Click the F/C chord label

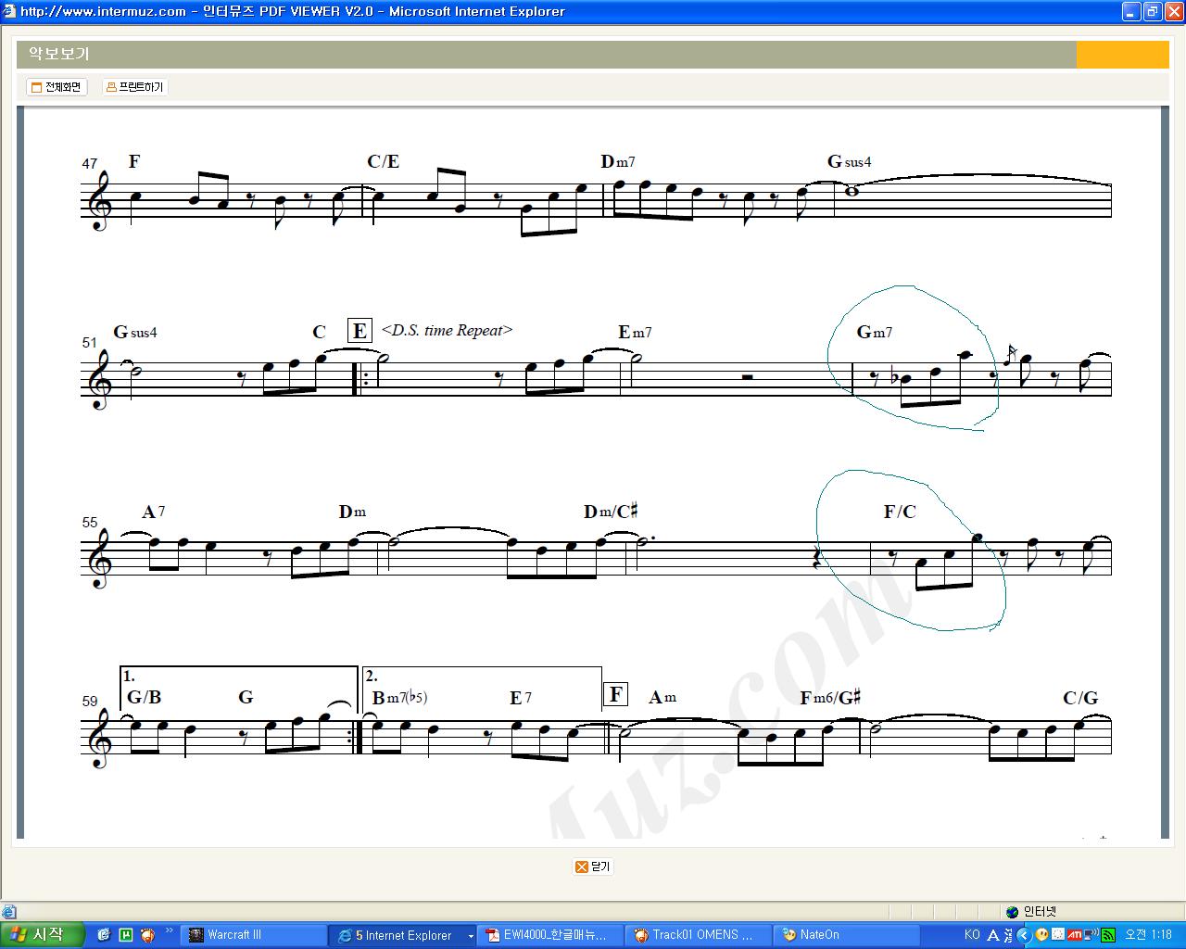(900, 512)
